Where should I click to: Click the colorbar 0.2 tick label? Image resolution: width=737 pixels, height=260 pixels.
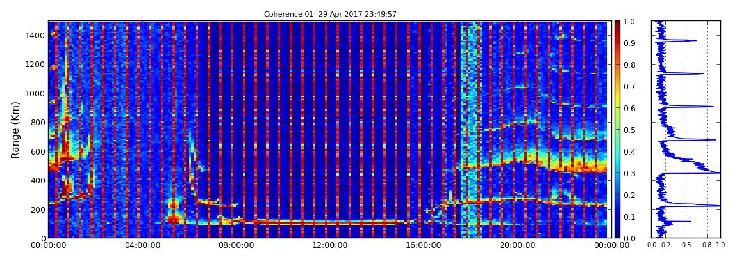click(x=630, y=195)
